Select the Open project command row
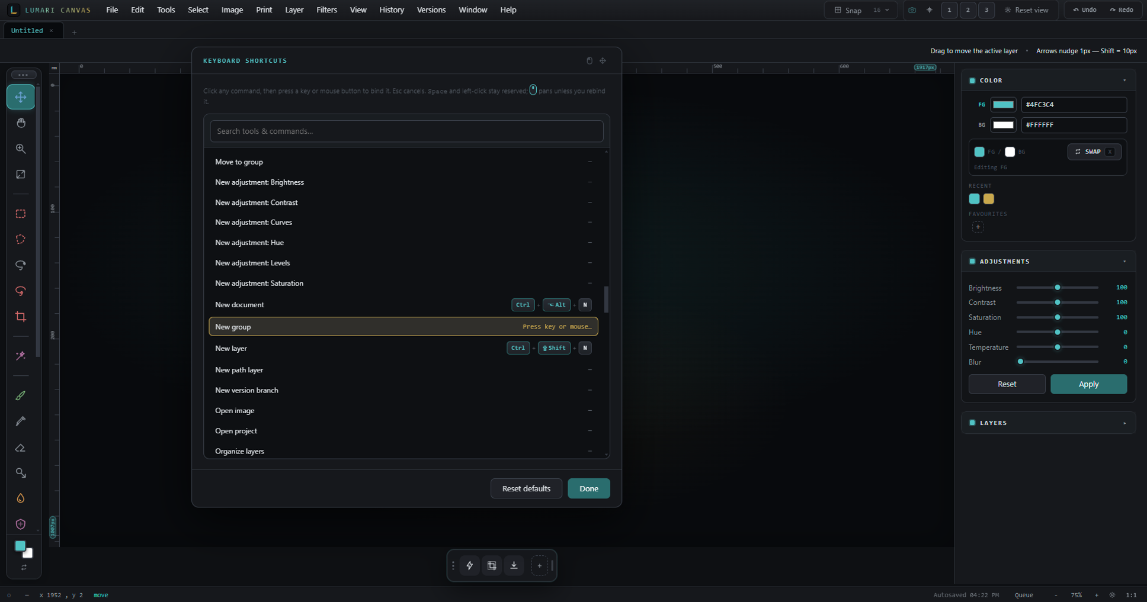 point(403,431)
